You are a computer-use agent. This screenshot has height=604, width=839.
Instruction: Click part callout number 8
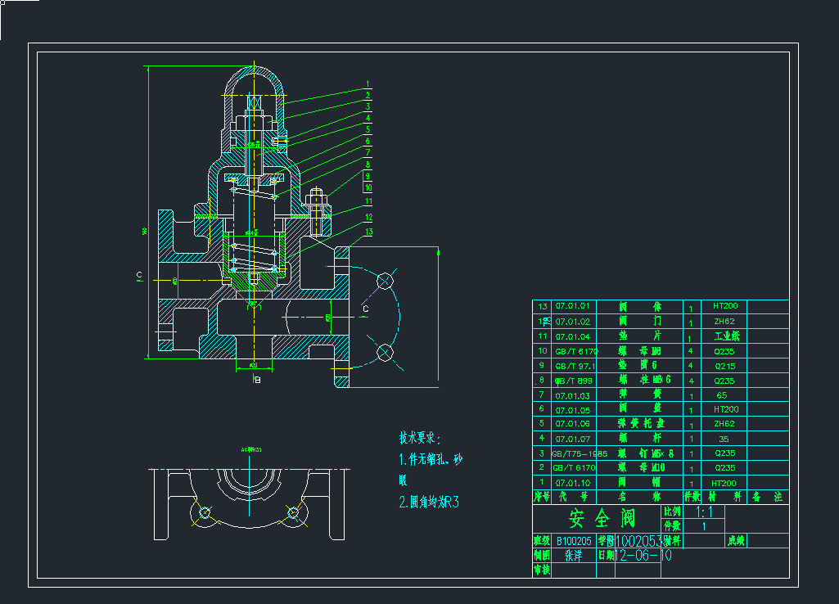368,165
